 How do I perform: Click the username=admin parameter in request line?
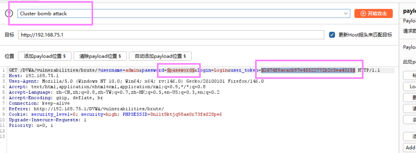click(119, 70)
